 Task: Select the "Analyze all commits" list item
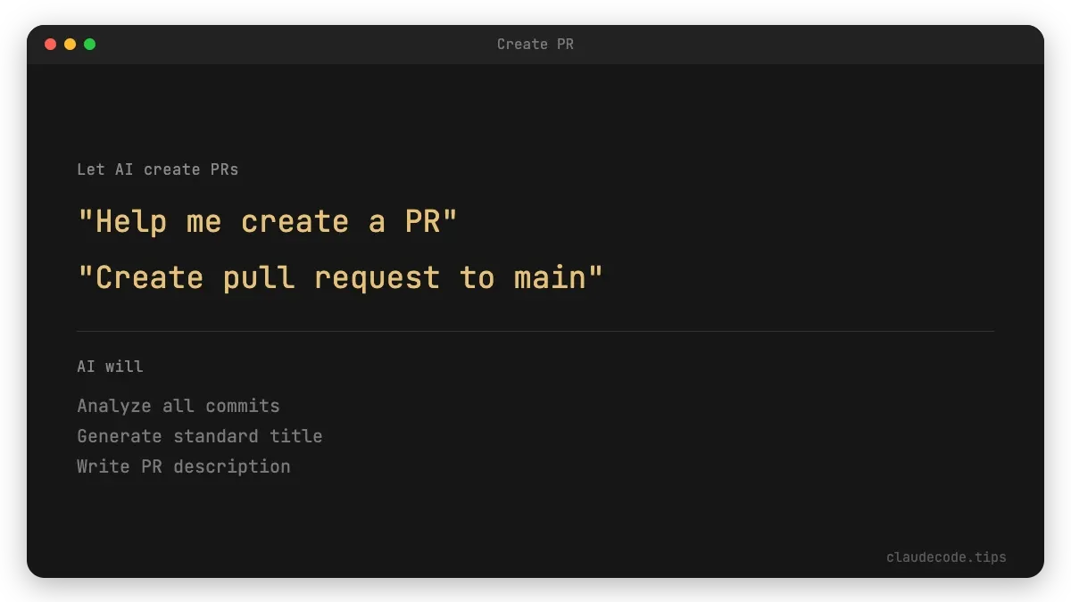[178, 406]
